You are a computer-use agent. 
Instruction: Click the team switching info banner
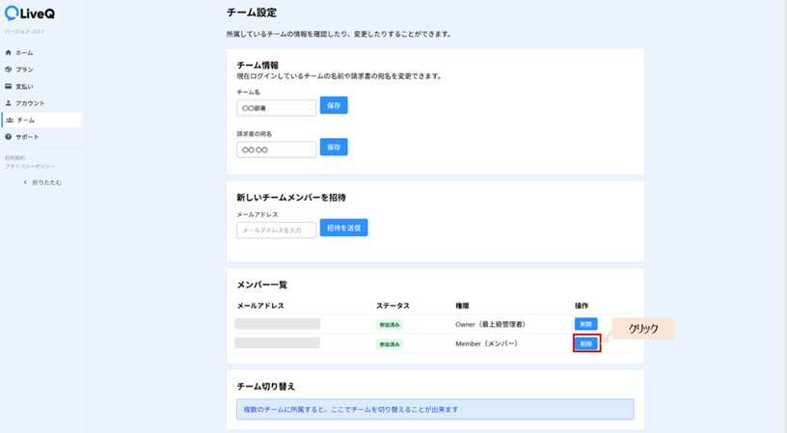[x=435, y=410]
